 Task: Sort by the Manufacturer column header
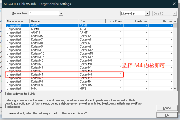click(x=17, y=21)
